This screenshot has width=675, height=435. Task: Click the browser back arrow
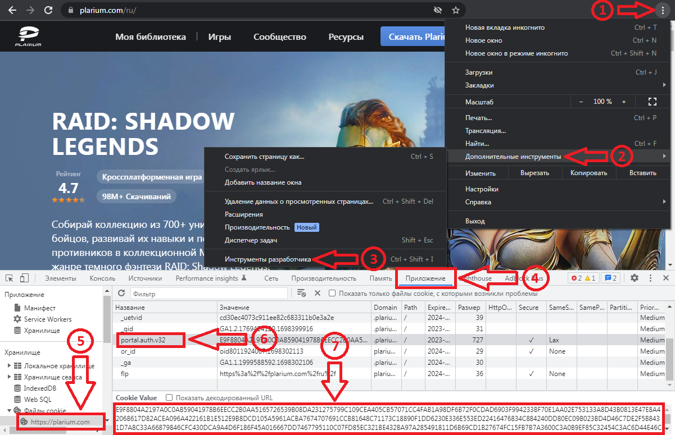point(12,10)
